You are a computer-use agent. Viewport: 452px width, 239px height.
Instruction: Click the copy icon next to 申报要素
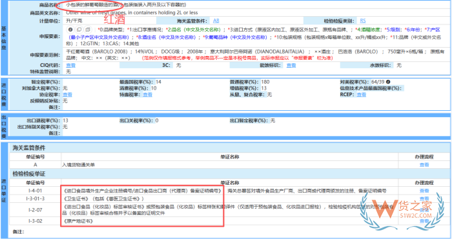[79, 30]
